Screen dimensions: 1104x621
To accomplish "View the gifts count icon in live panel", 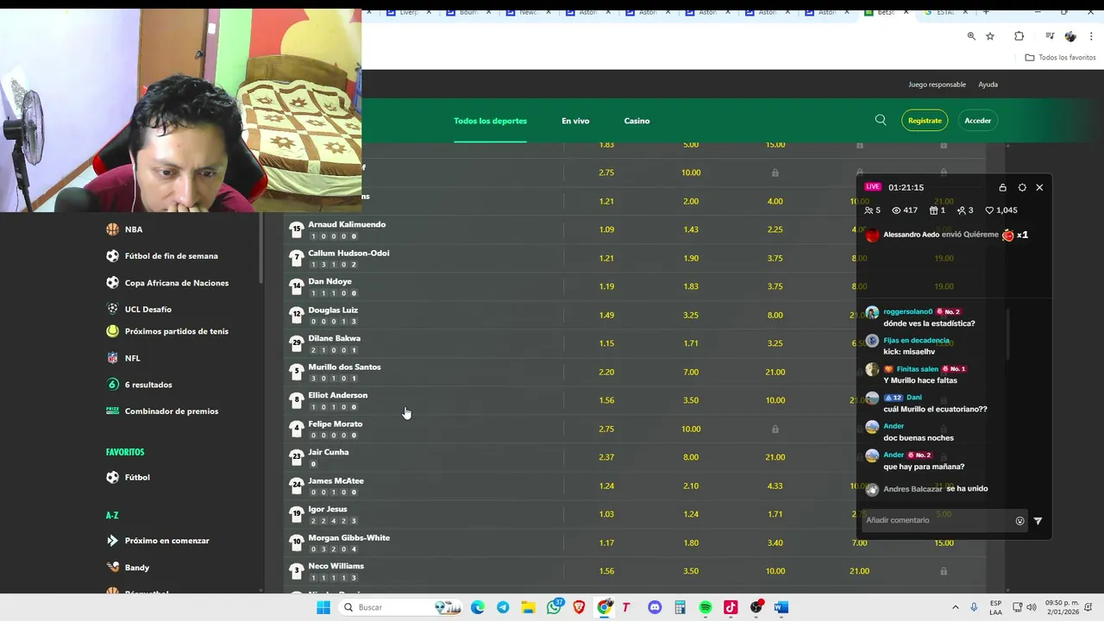I will (x=933, y=210).
